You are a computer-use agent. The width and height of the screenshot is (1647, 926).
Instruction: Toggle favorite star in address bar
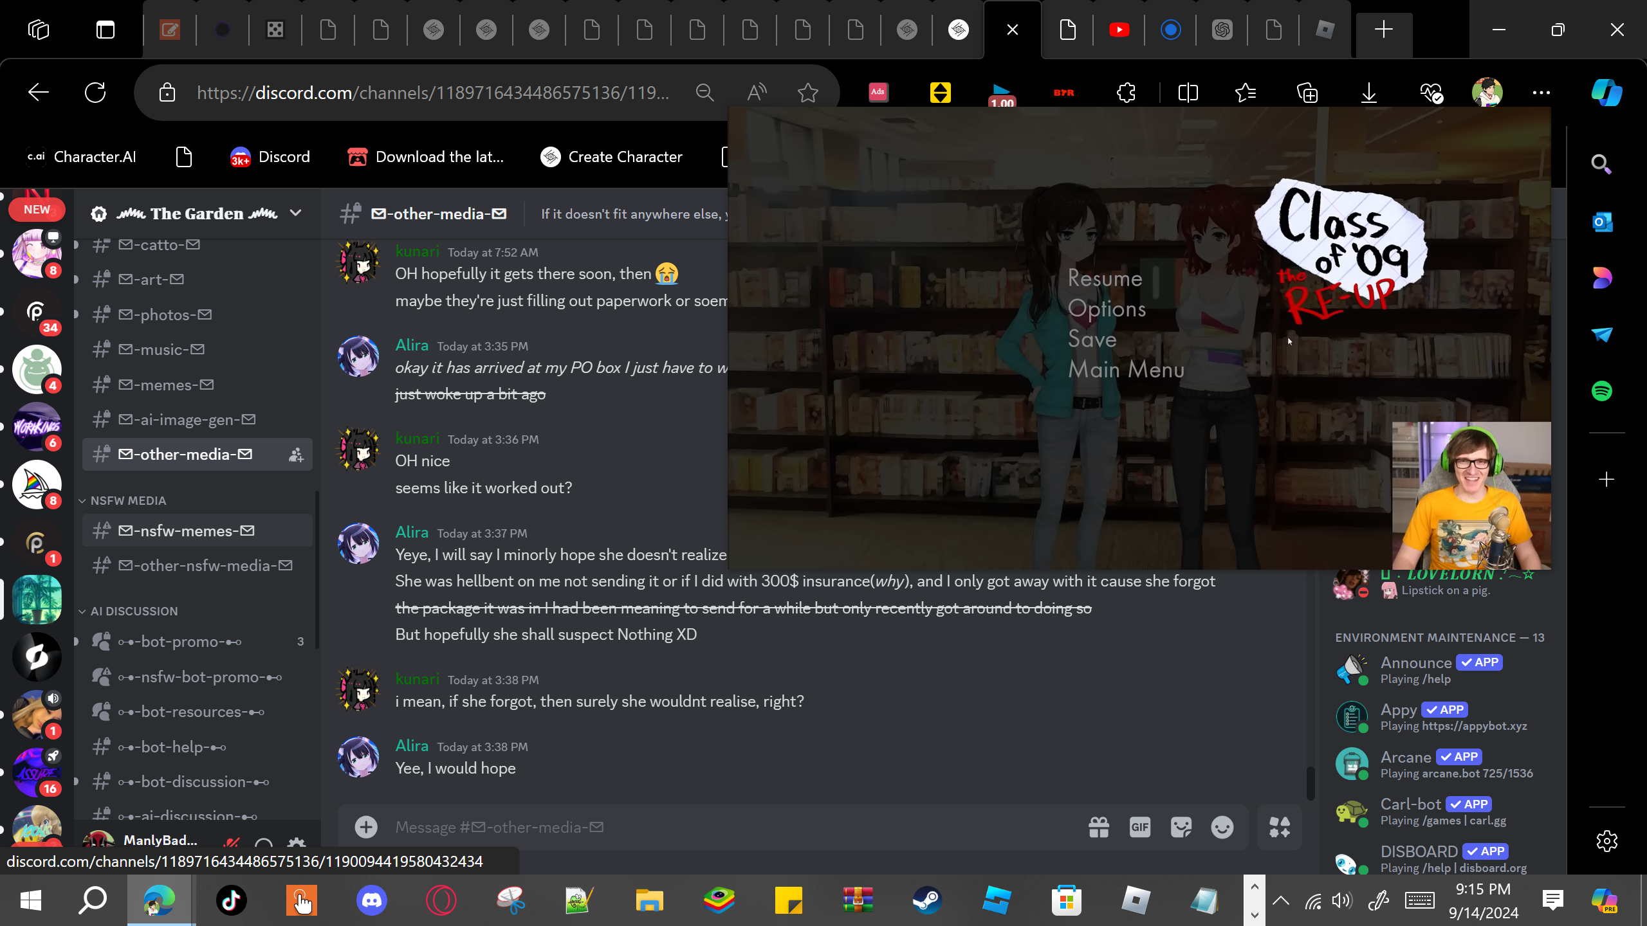click(807, 93)
